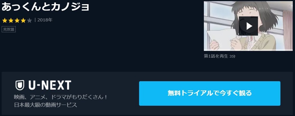Screen dimensions: 295x116
Task: Click the gray fifth rating star
Action: tap(29, 20)
